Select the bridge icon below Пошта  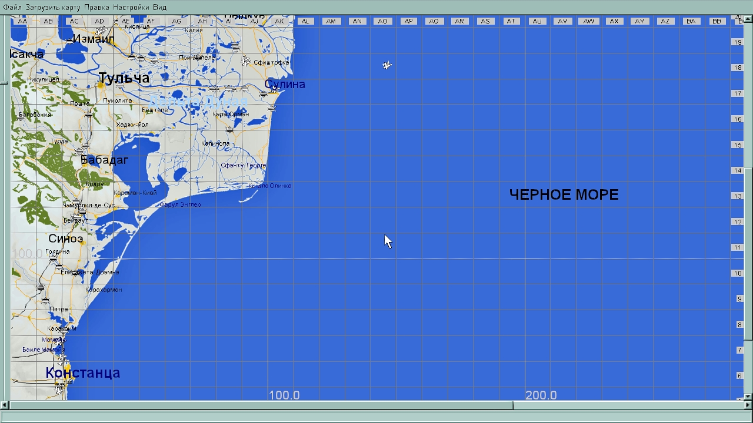[88, 115]
